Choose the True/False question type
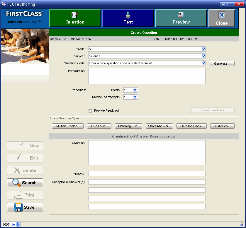Viewport: 246px width, 228px height. (x=98, y=126)
